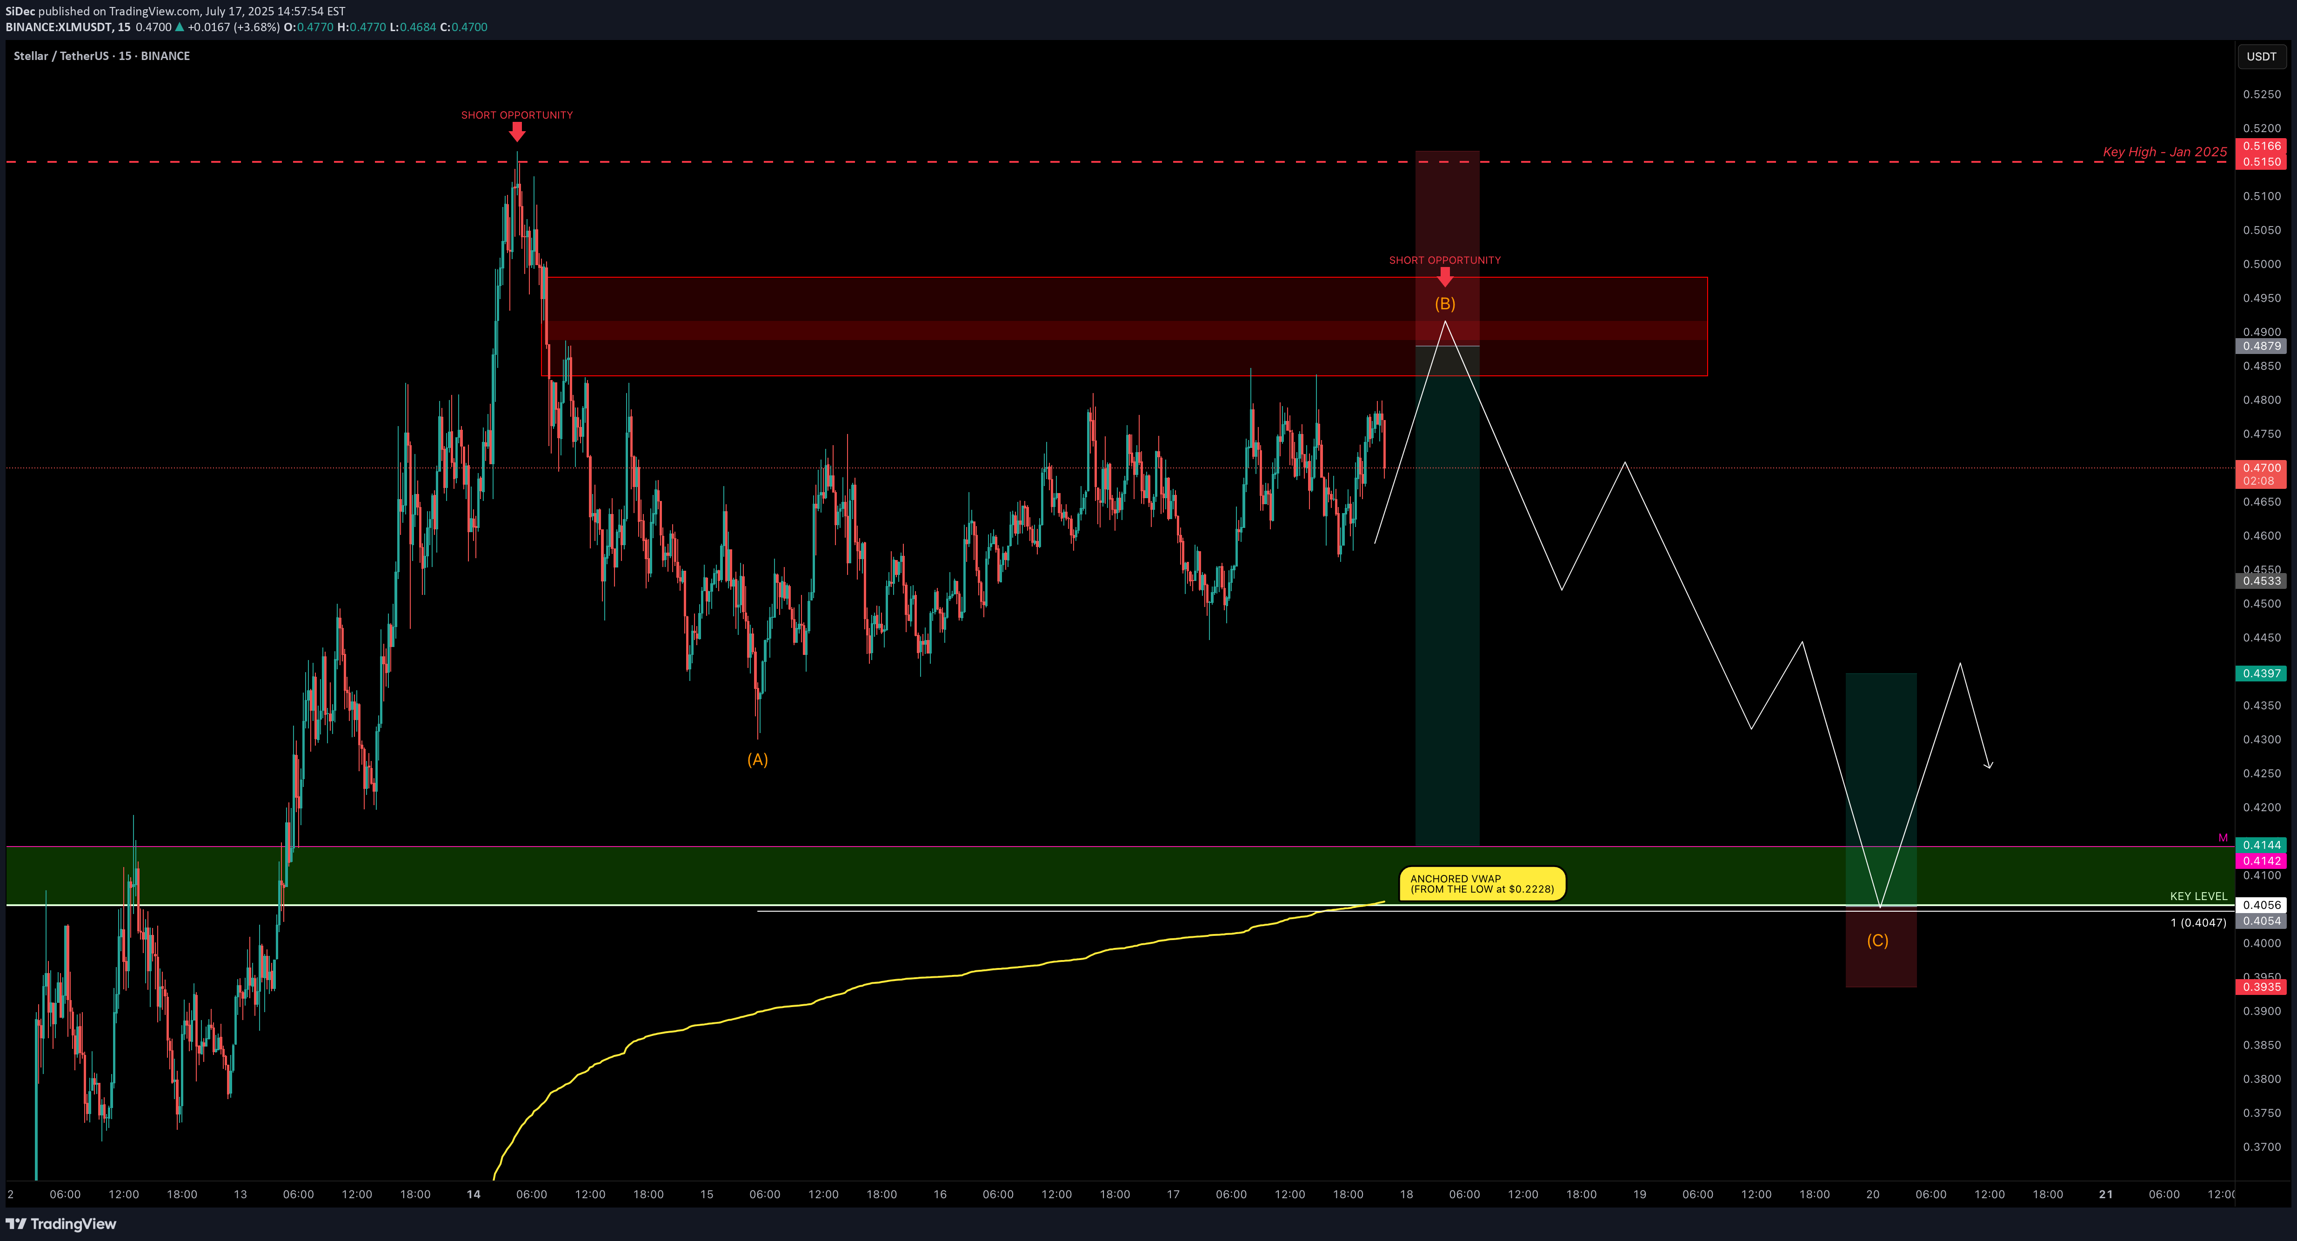Click the yellow ANCHORED VWAP callout
The image size is (2297, 1241).
[1482, 883]
